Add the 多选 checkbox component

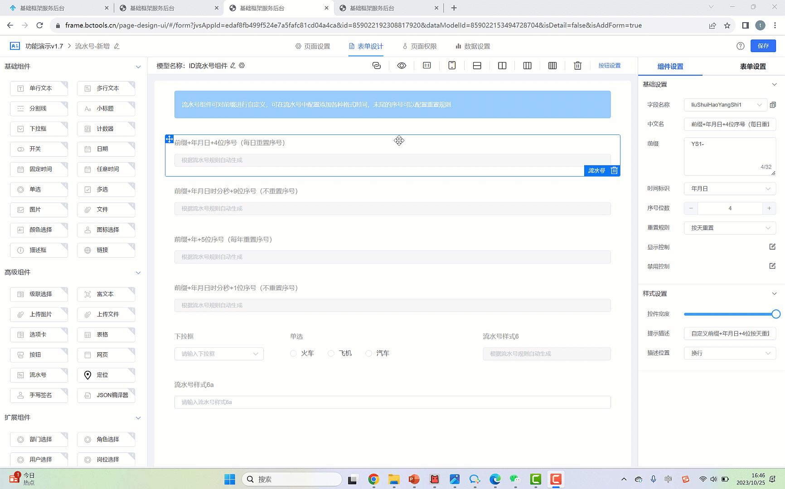[x=106, y=189]
